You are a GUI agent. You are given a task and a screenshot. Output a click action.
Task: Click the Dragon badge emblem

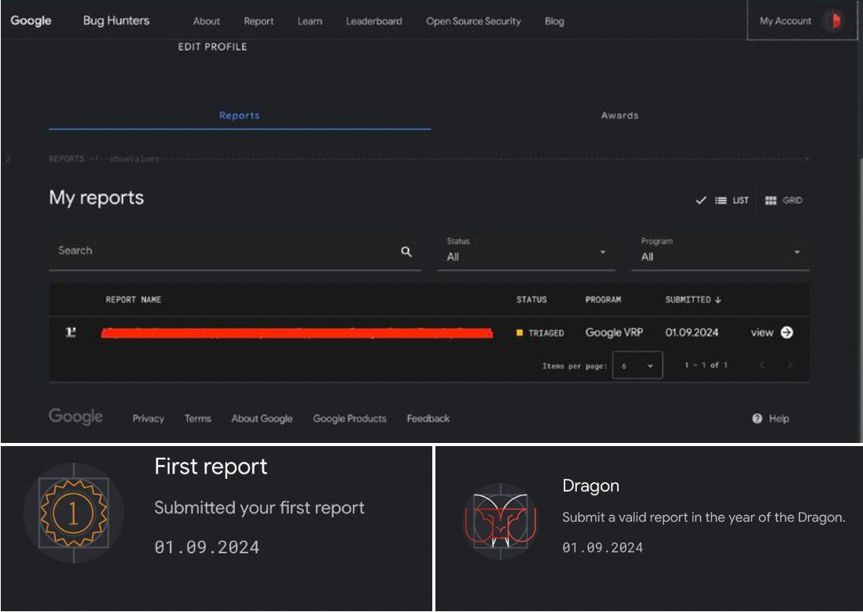point(500,521)
